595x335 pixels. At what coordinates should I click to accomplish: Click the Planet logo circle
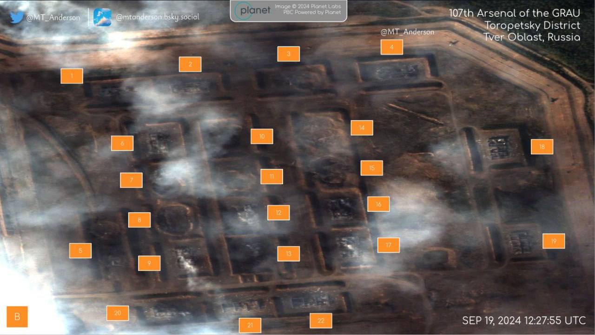pyautogui.click(x=245, y=10)
